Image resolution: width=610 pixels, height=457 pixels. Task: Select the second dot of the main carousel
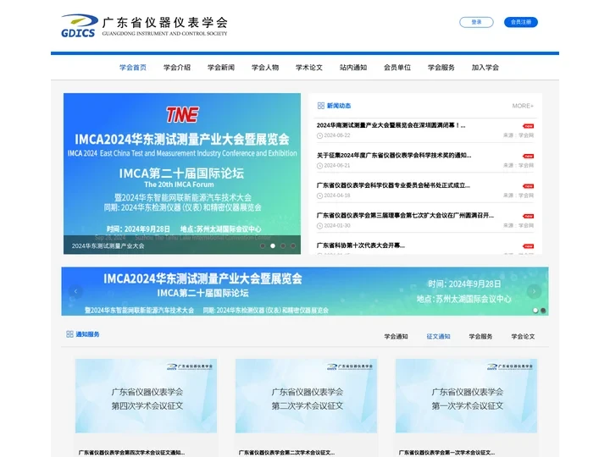click(x=273, y=245)
